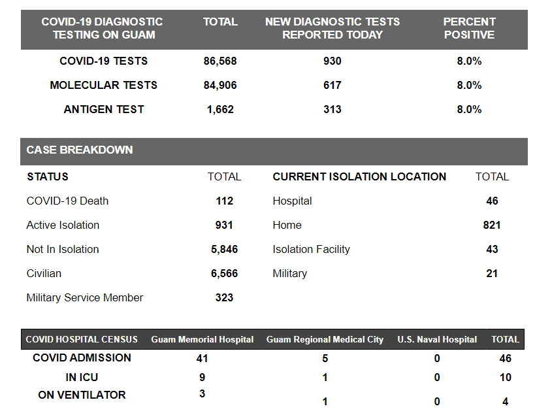Viewport: 535px width, 417px height.
Task: Select the Isolation Facility count 43
Action: pos(492,249)
